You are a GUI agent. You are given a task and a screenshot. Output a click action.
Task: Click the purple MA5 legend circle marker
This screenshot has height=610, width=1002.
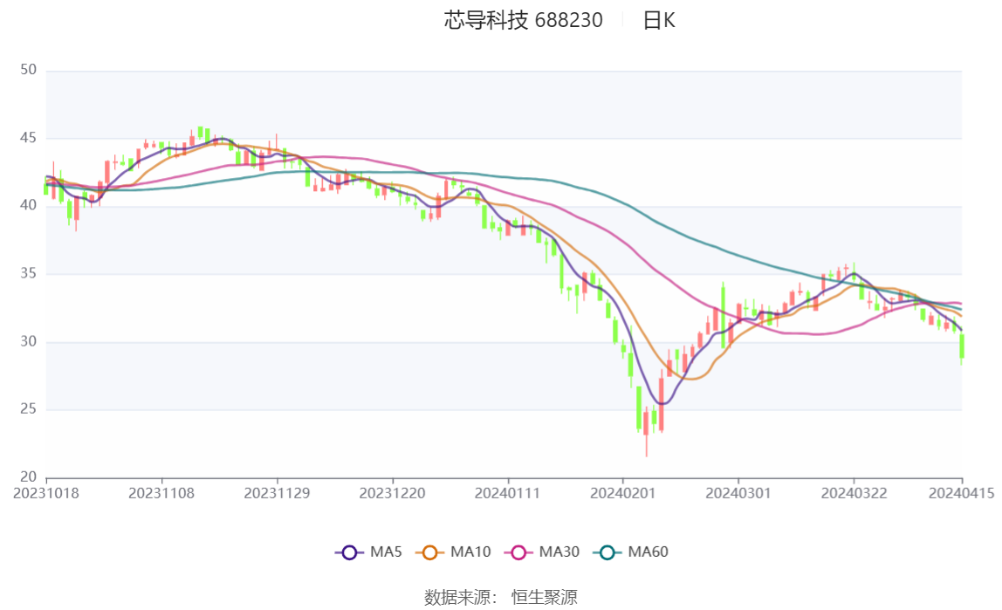point(349,552)
